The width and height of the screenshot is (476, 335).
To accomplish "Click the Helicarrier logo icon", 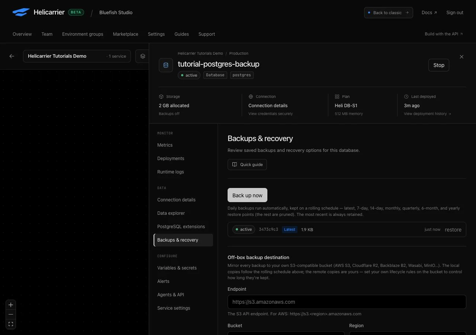I will [21, 12].
